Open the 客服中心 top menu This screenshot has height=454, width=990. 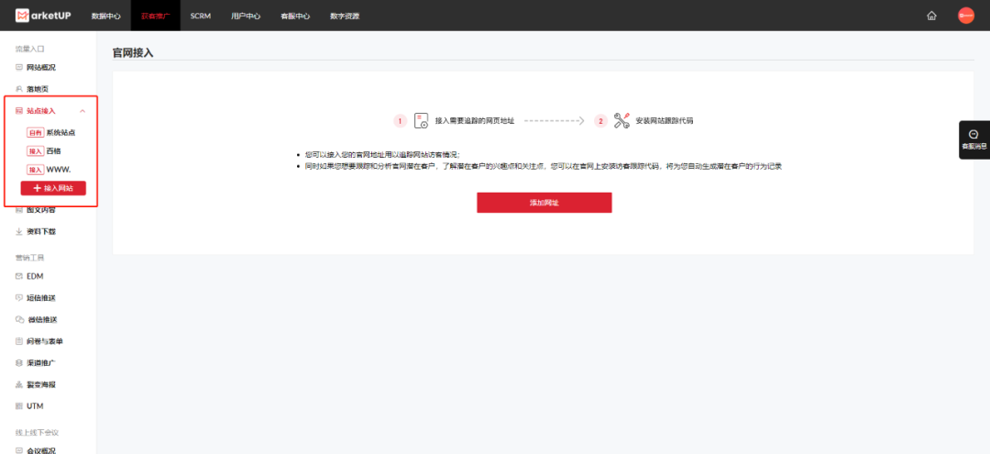[295, 17]
